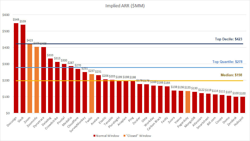The height and width of the screenshot is (141, 250).
Task: Select the orange Twilio bar labeled $237
Action: point(92,94)
